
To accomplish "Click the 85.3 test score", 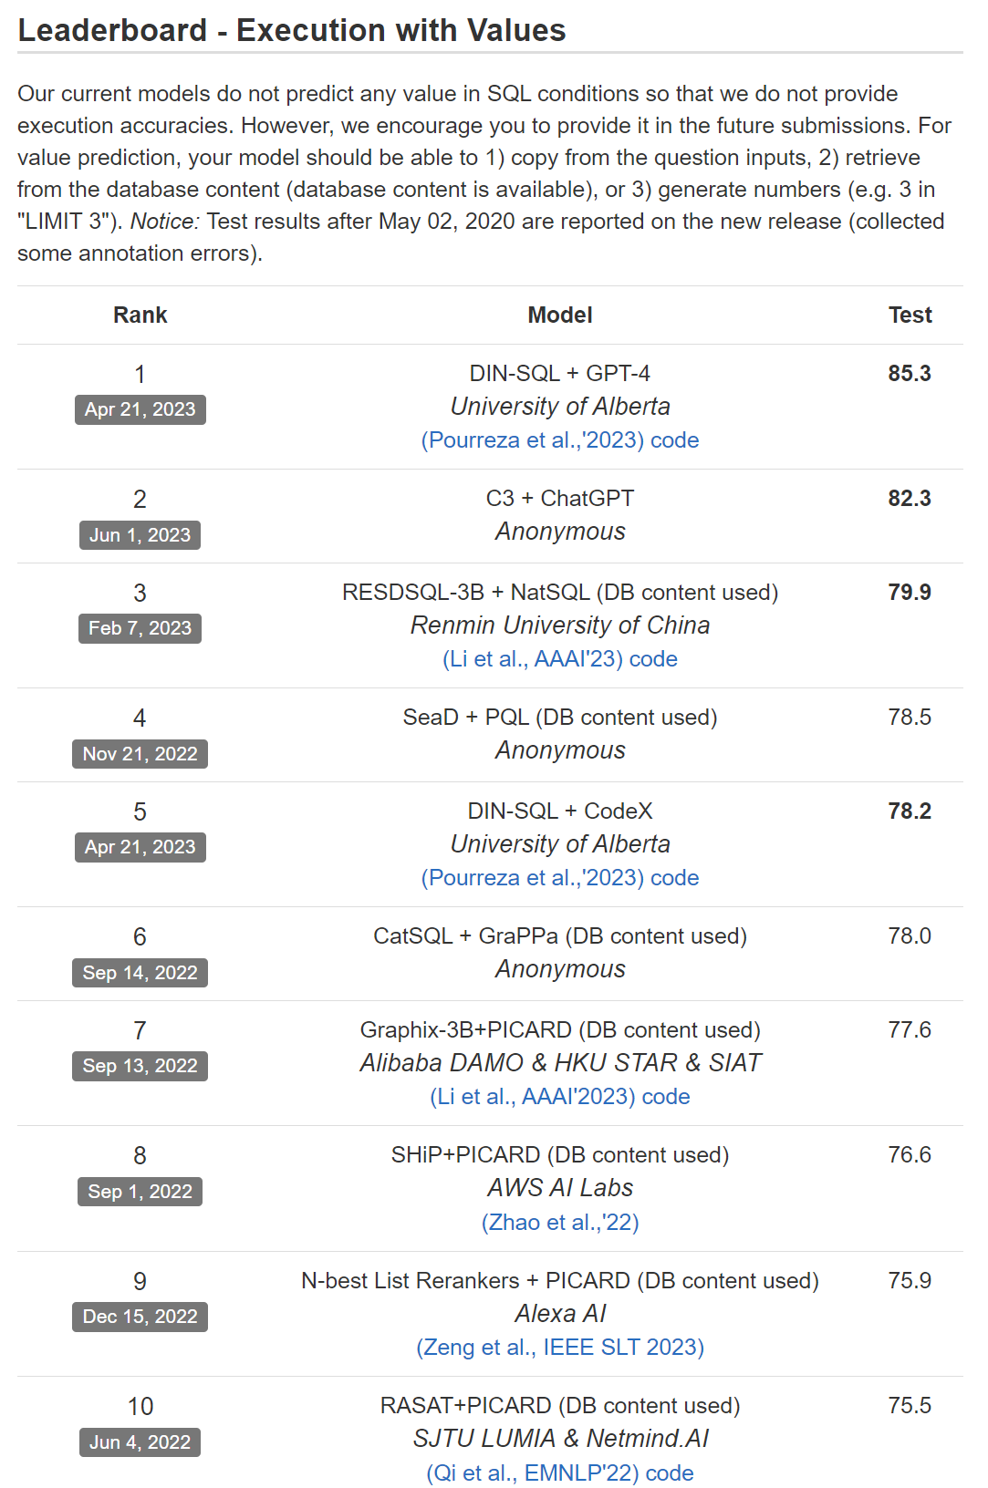I will [910, 374].
